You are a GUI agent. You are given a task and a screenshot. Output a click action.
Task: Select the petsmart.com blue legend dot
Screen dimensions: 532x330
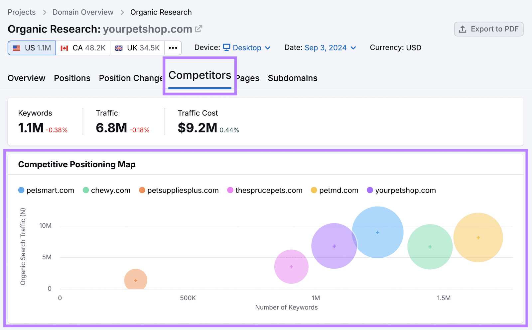(x=21, y=190)
